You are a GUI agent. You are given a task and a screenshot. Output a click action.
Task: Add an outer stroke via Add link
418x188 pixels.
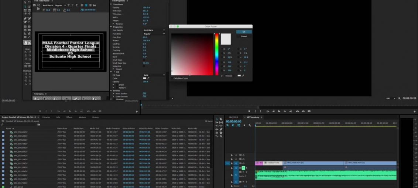[144, 96]
